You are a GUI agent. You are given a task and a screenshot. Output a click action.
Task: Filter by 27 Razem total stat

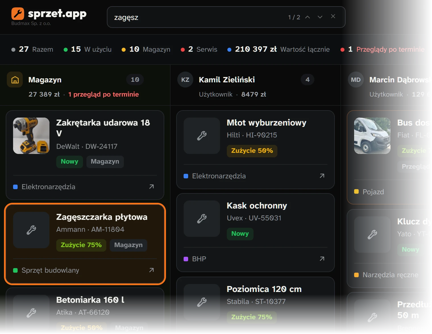coord(32,49)
